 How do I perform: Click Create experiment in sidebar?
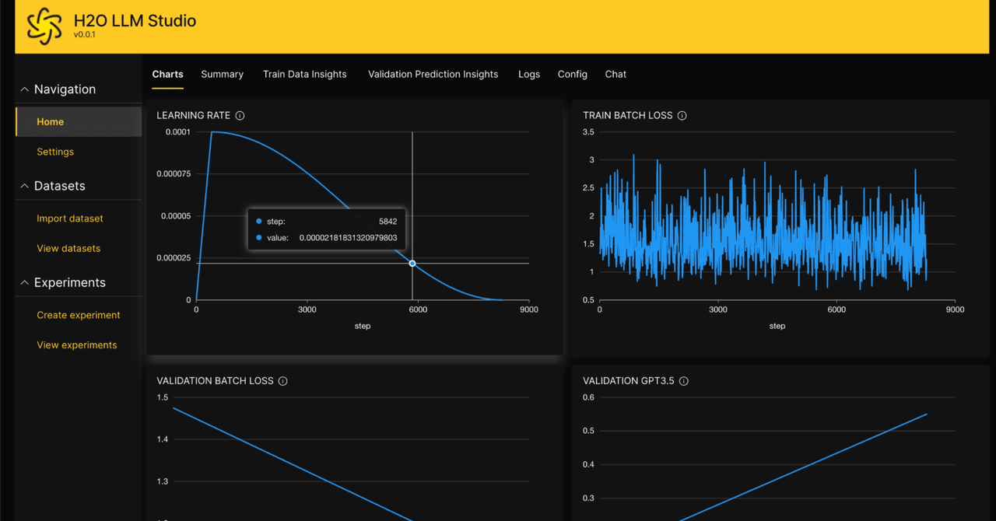[x=79, y=315]
